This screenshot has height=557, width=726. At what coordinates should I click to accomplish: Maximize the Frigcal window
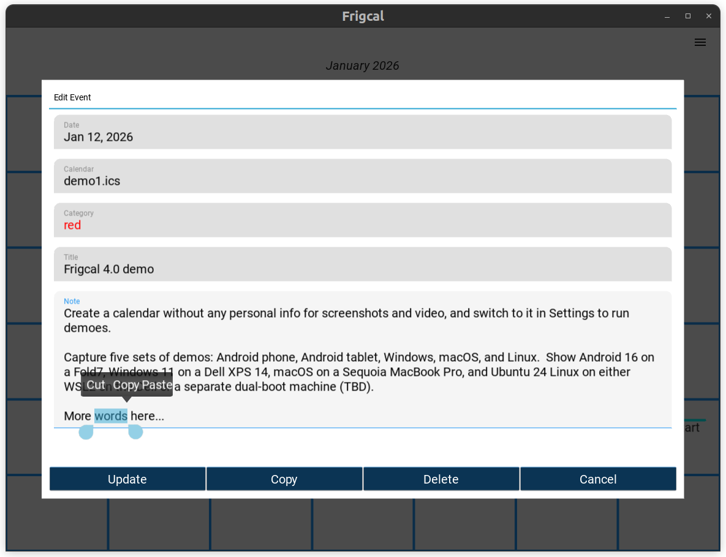688,17
